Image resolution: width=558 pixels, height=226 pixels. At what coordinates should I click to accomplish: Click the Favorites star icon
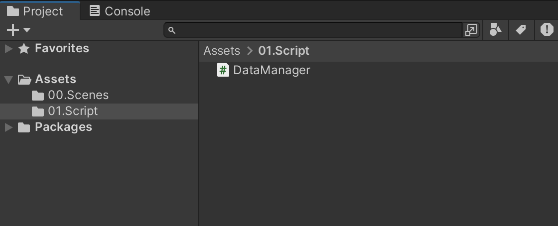pyautogui.click(x=24, y=48)
